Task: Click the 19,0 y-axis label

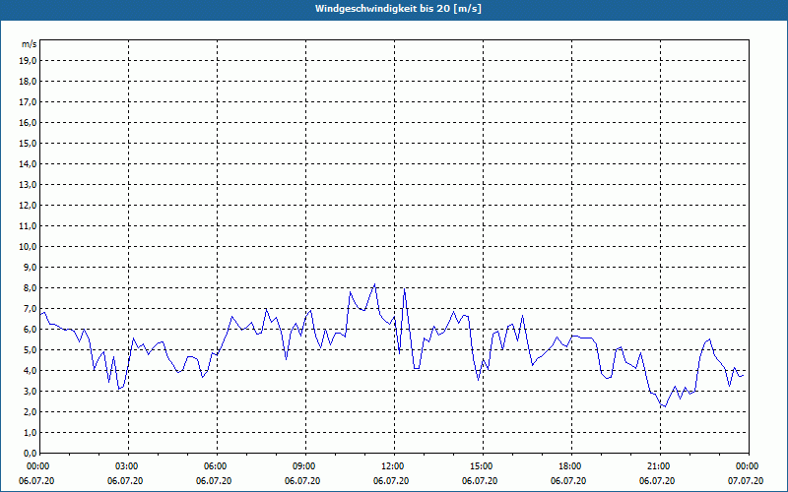Action: pyautogui.click(x=28, y=61)
